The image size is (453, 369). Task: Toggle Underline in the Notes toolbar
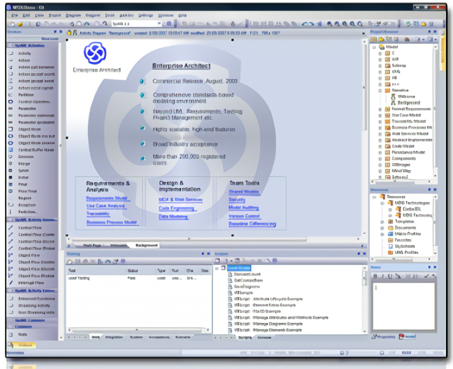pyautogui.click(x=390, y=276)
